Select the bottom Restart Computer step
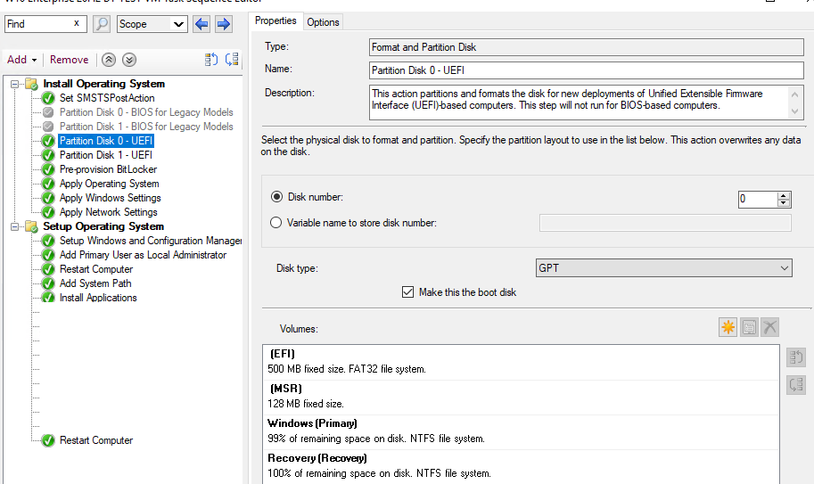 click(x=96, y=440)
